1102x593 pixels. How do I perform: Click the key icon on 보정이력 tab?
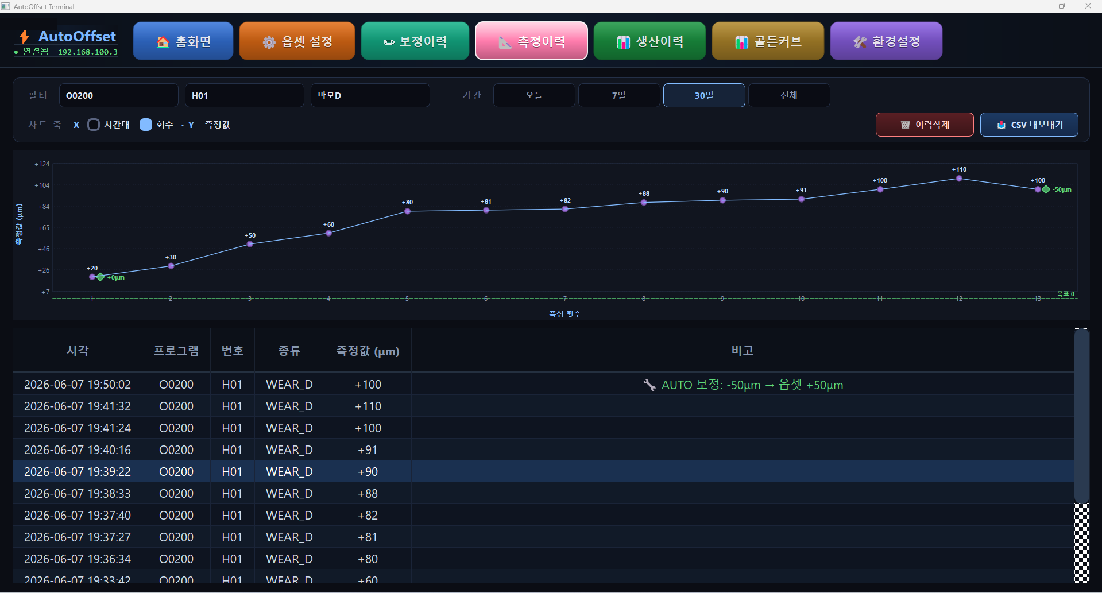click(x=389, y=42)
